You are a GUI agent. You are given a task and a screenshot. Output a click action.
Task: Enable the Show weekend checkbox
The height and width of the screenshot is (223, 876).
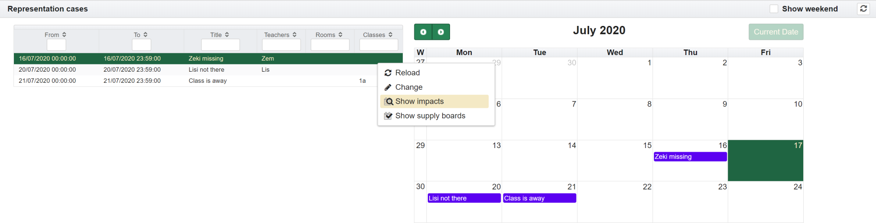click(x=774, y=9)
